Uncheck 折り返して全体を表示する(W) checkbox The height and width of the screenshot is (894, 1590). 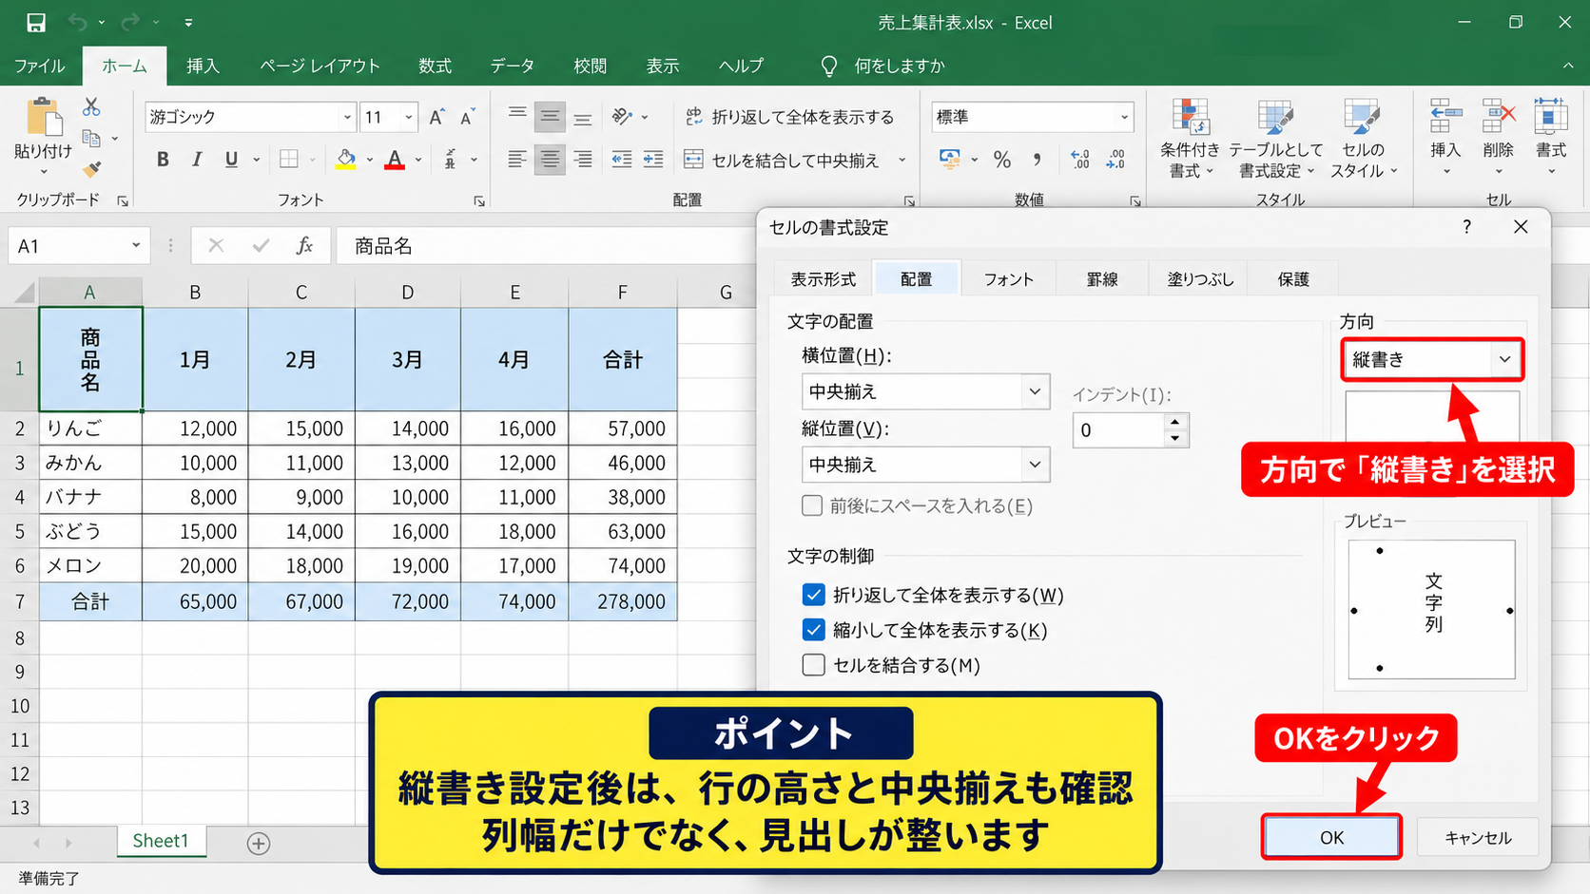pos(813,595)
